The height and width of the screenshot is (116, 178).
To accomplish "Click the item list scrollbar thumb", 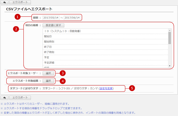I will pos(170,38).
